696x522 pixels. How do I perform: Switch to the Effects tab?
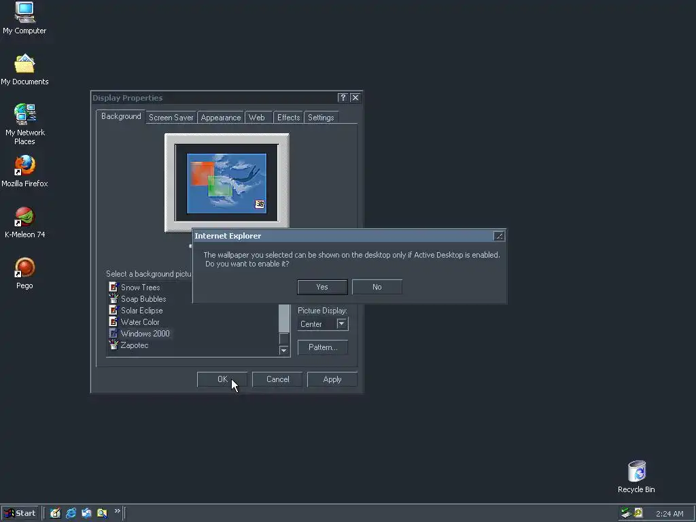(x=288, y=118)
